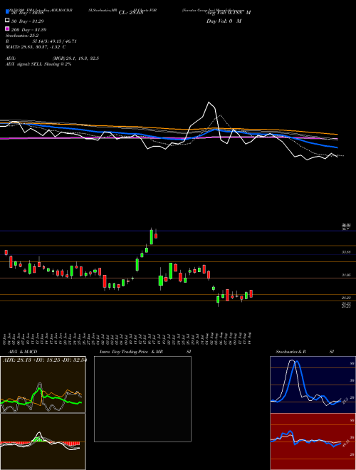Click the ADX 28.13 +DY -DY header
The image size is (356, 470).
pos(45,360)
